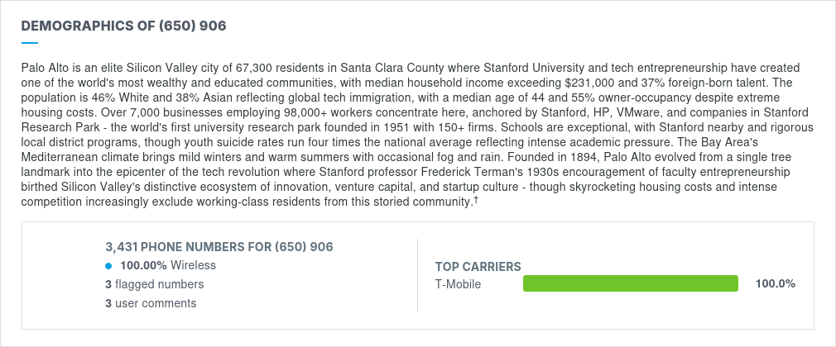The height and width of the screenshot is (347, 836).
Task: Click '3,431 PHONE NUMBERS FOR (650) 906' heading
Action: point(219,247)
